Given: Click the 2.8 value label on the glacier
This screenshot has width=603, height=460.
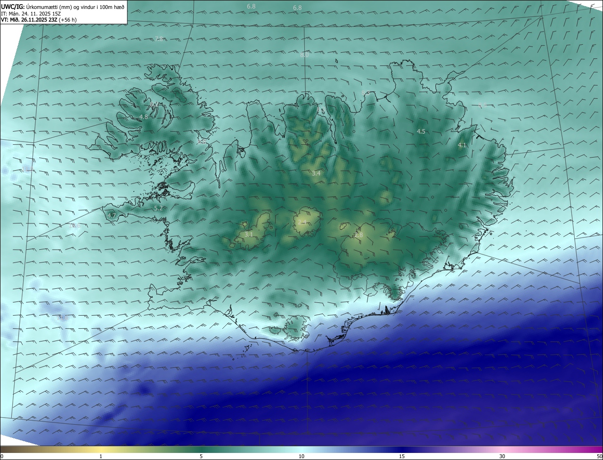Looking at the screenshot, I should pos(359,235).
